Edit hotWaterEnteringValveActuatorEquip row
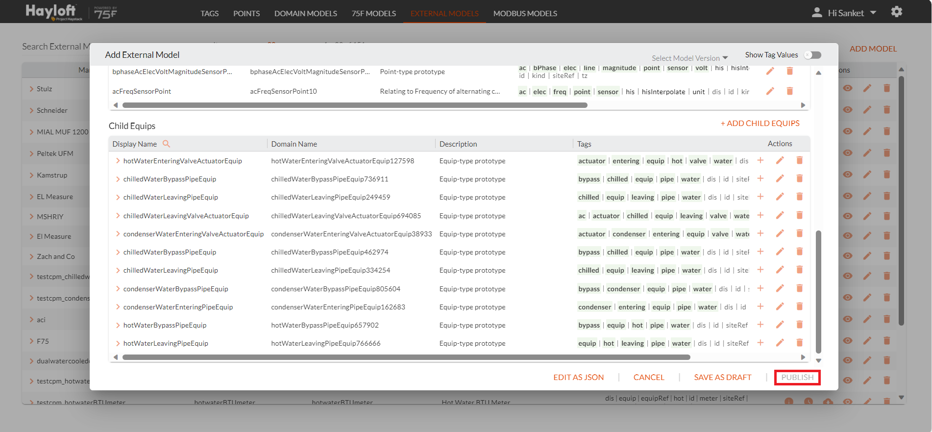Screen dimensions: 932x432 click(780, 160)
